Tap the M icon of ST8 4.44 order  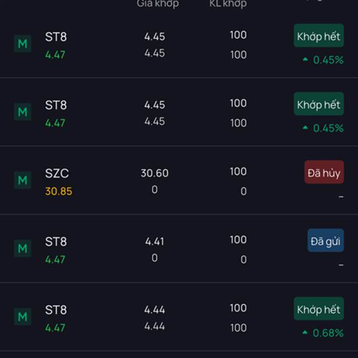[x=23, y=317]
